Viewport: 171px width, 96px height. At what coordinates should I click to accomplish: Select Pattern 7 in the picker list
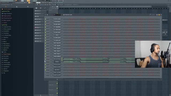pos(39,27)
